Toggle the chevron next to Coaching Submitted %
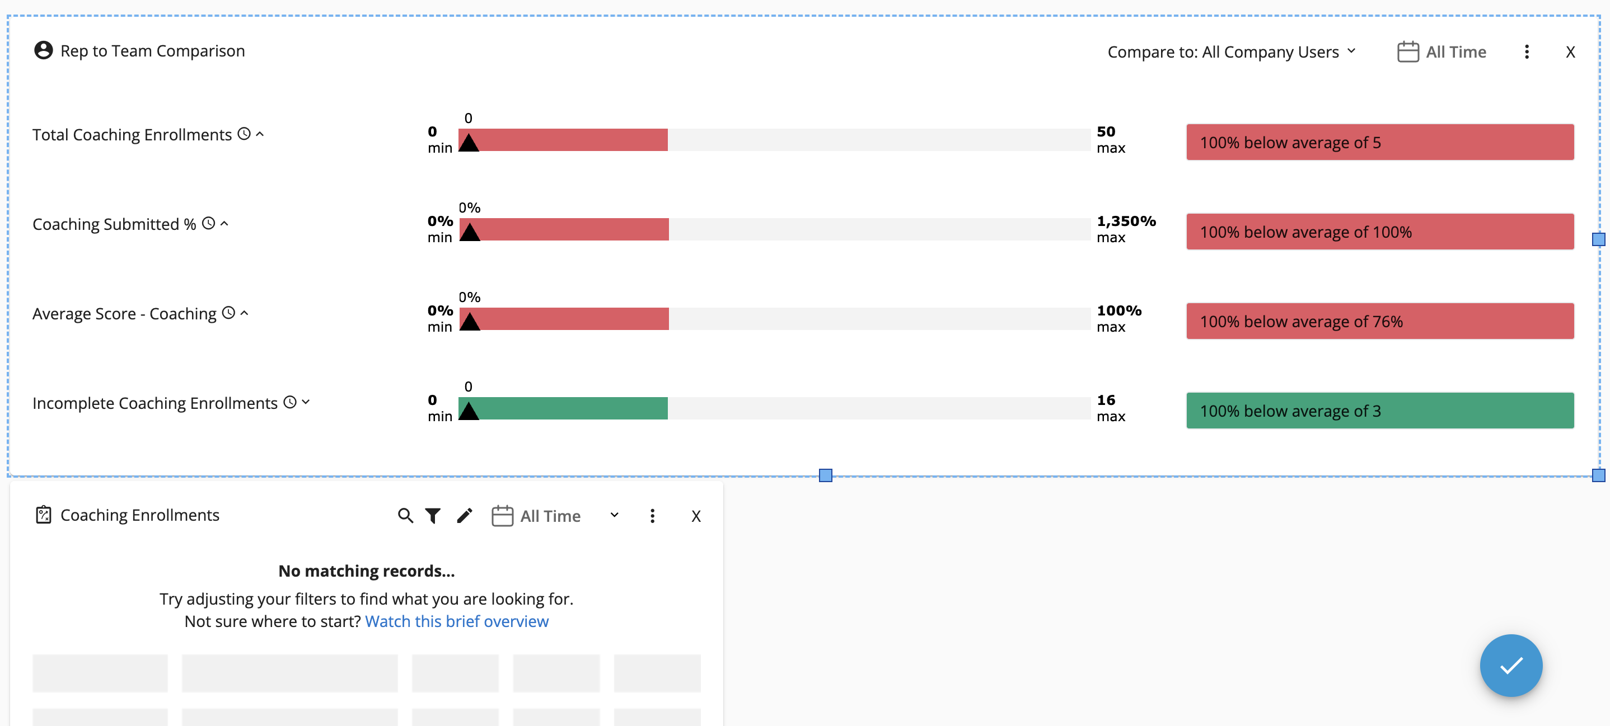Screen dimensions: 1610x726 tap(224, 223)
